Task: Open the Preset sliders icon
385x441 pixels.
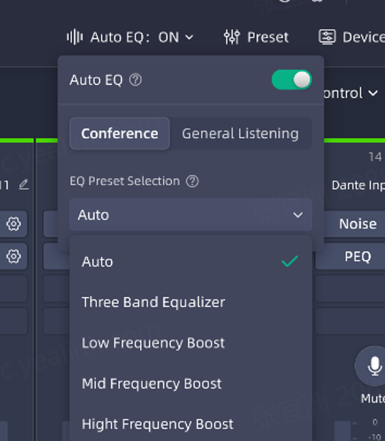Action: (232, 37)
